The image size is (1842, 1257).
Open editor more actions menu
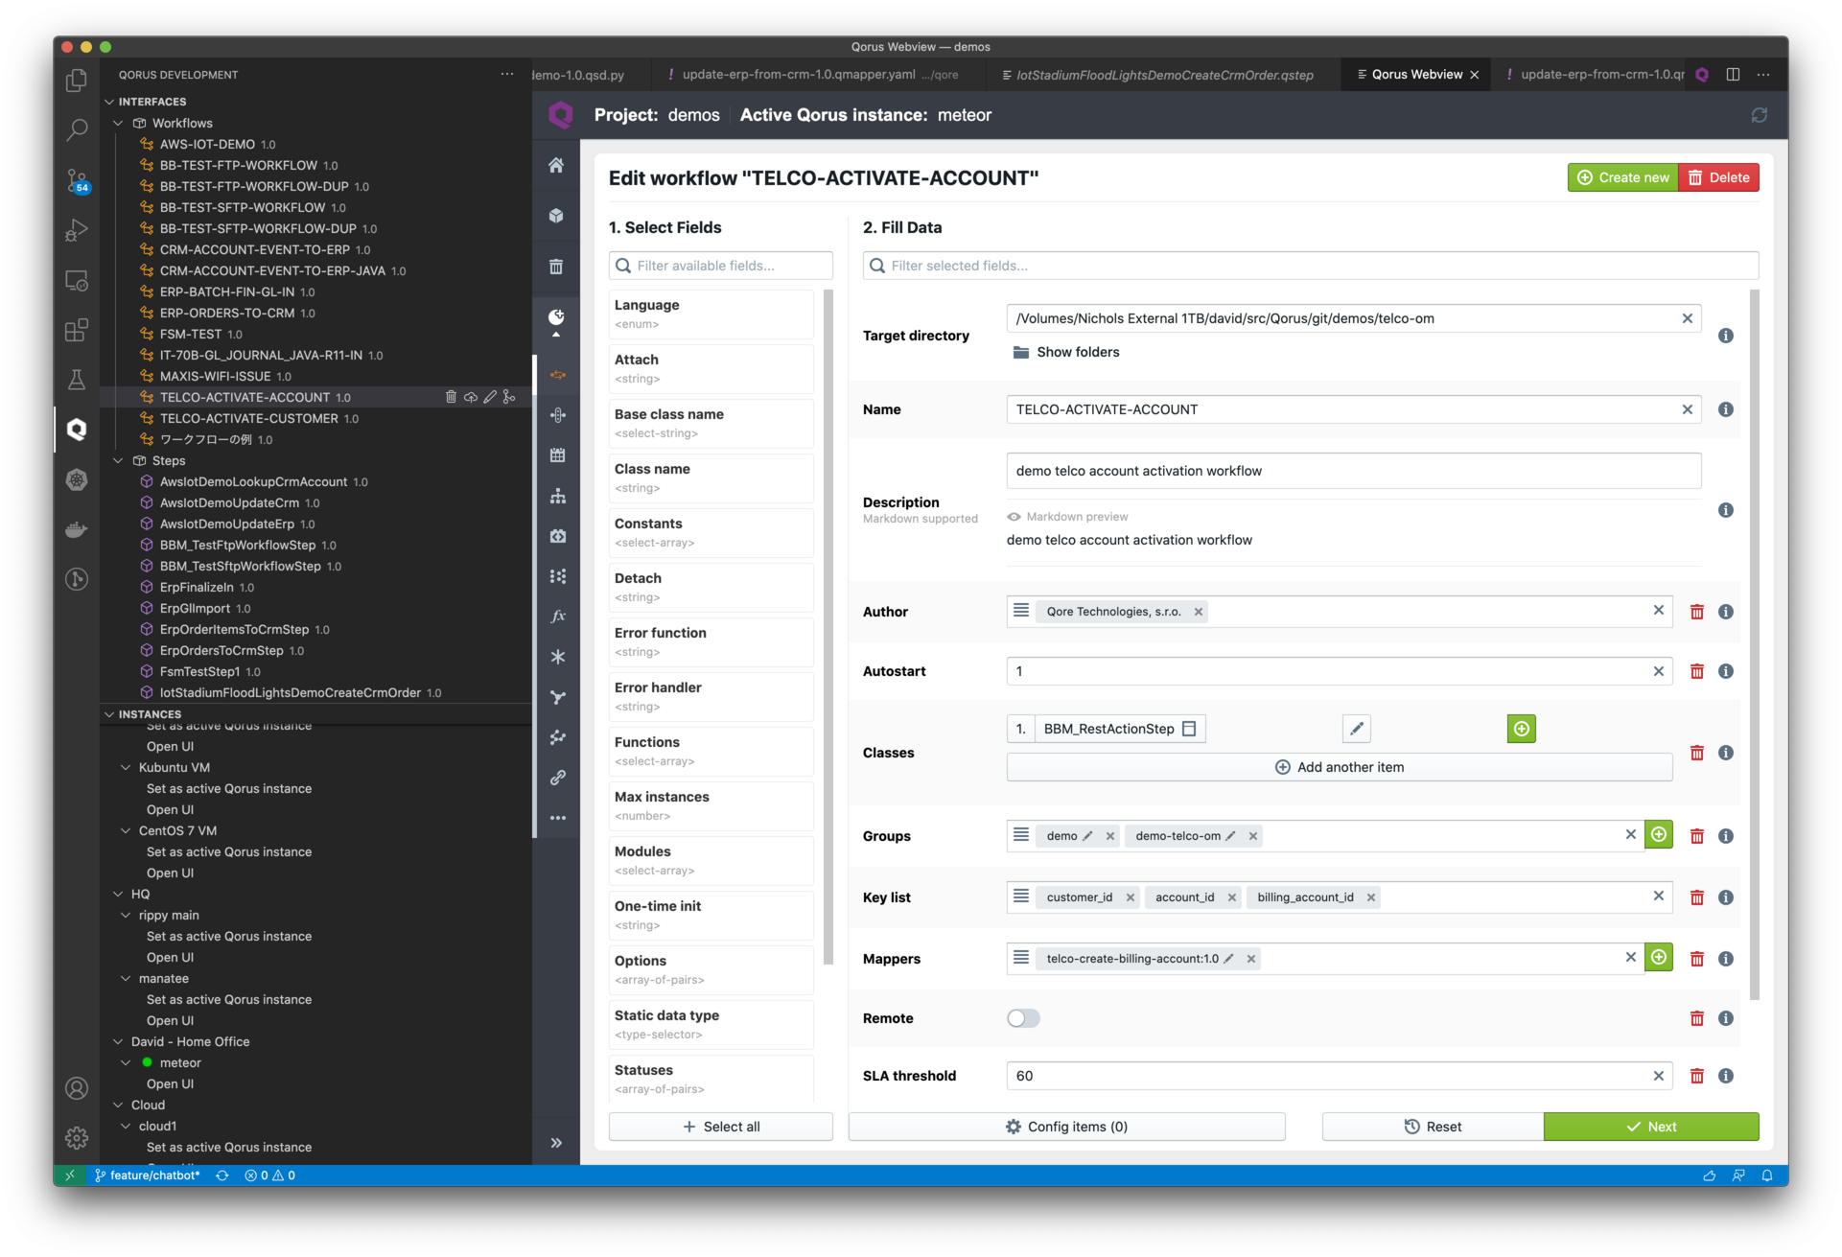(x=1763, y=74)
